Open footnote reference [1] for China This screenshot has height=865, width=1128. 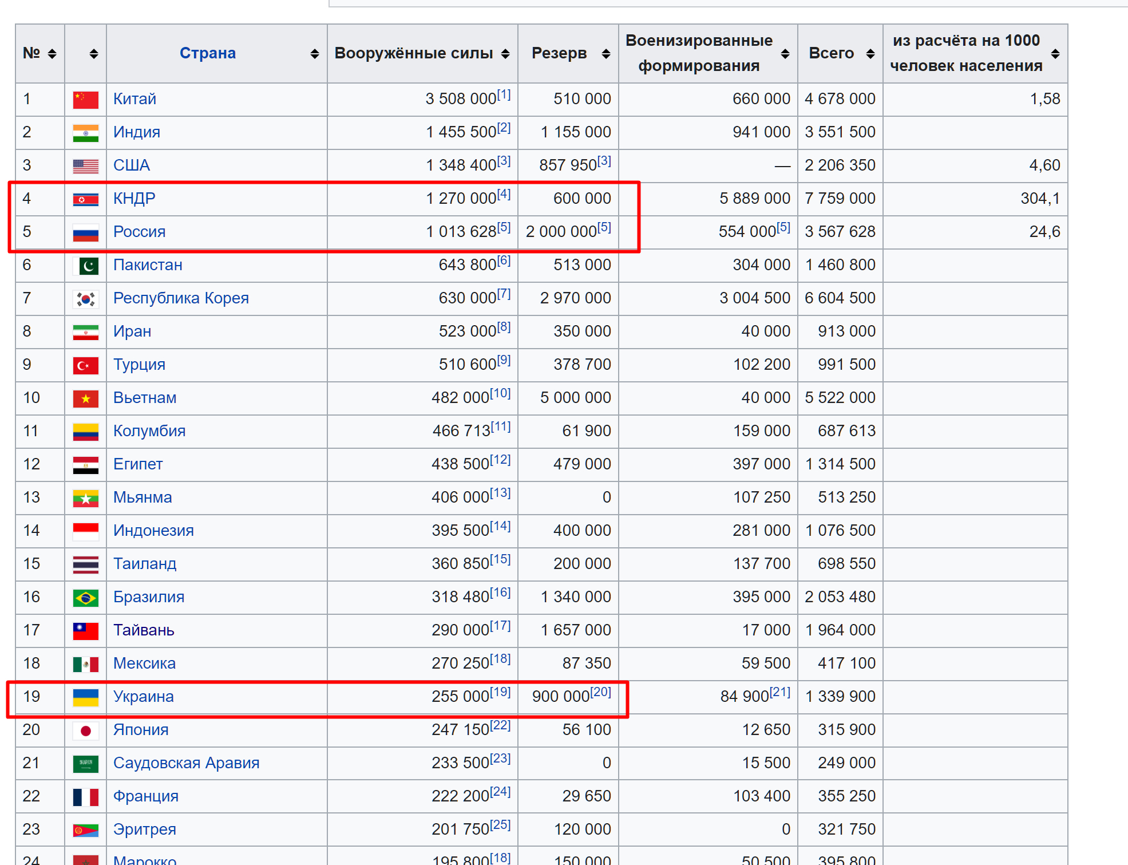point(504,94)
